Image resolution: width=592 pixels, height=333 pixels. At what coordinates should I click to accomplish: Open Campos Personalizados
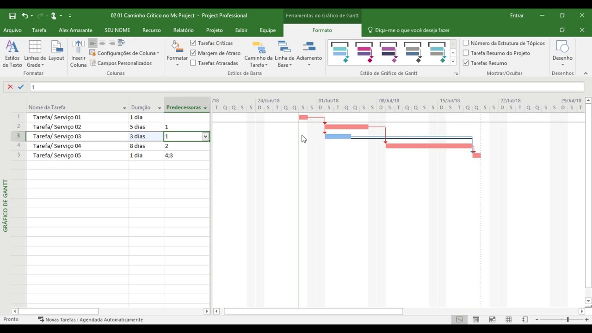click(121, 63)
